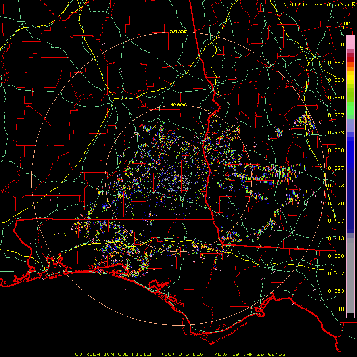Click the 0.360 legend value
The image size is (357, 357).
pos(336,256)
